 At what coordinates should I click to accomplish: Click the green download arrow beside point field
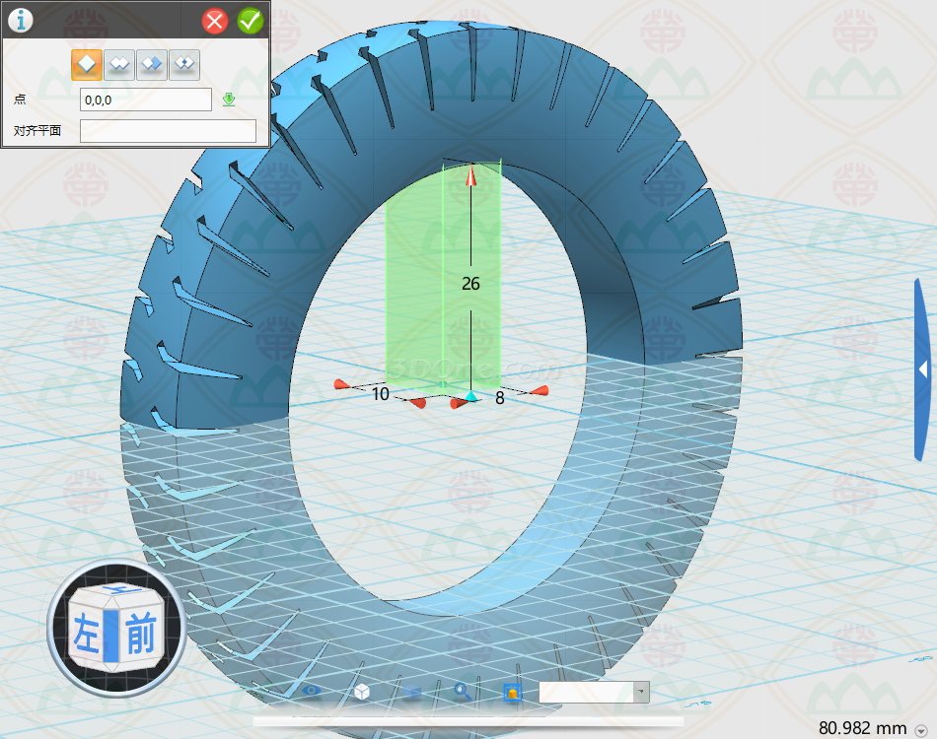point(229,100)
